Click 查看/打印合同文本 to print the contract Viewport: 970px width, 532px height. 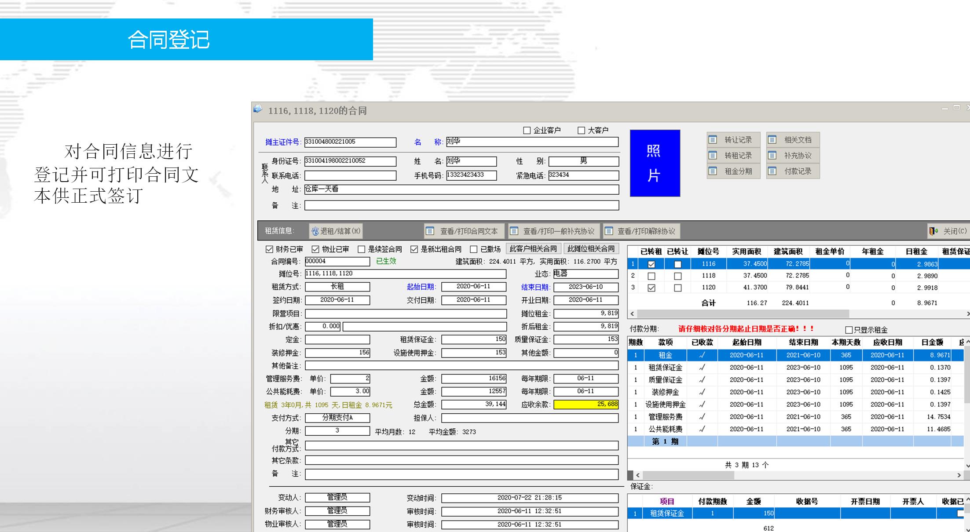click(463, 231)
